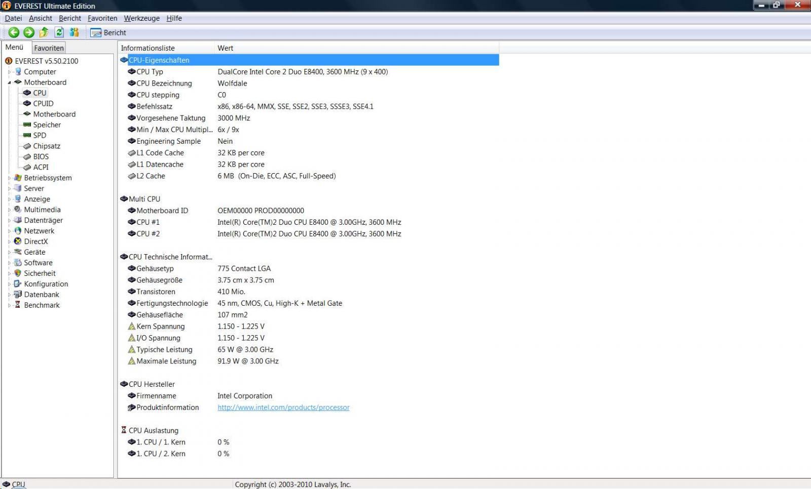
Task: Click the Chipsatz chip icon
Action: pyautogui.click(x=27, y=146)
